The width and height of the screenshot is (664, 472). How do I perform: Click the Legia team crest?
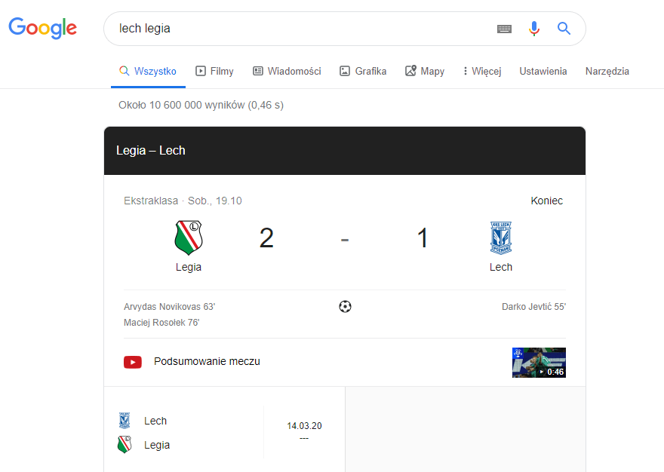click(188, 238)
